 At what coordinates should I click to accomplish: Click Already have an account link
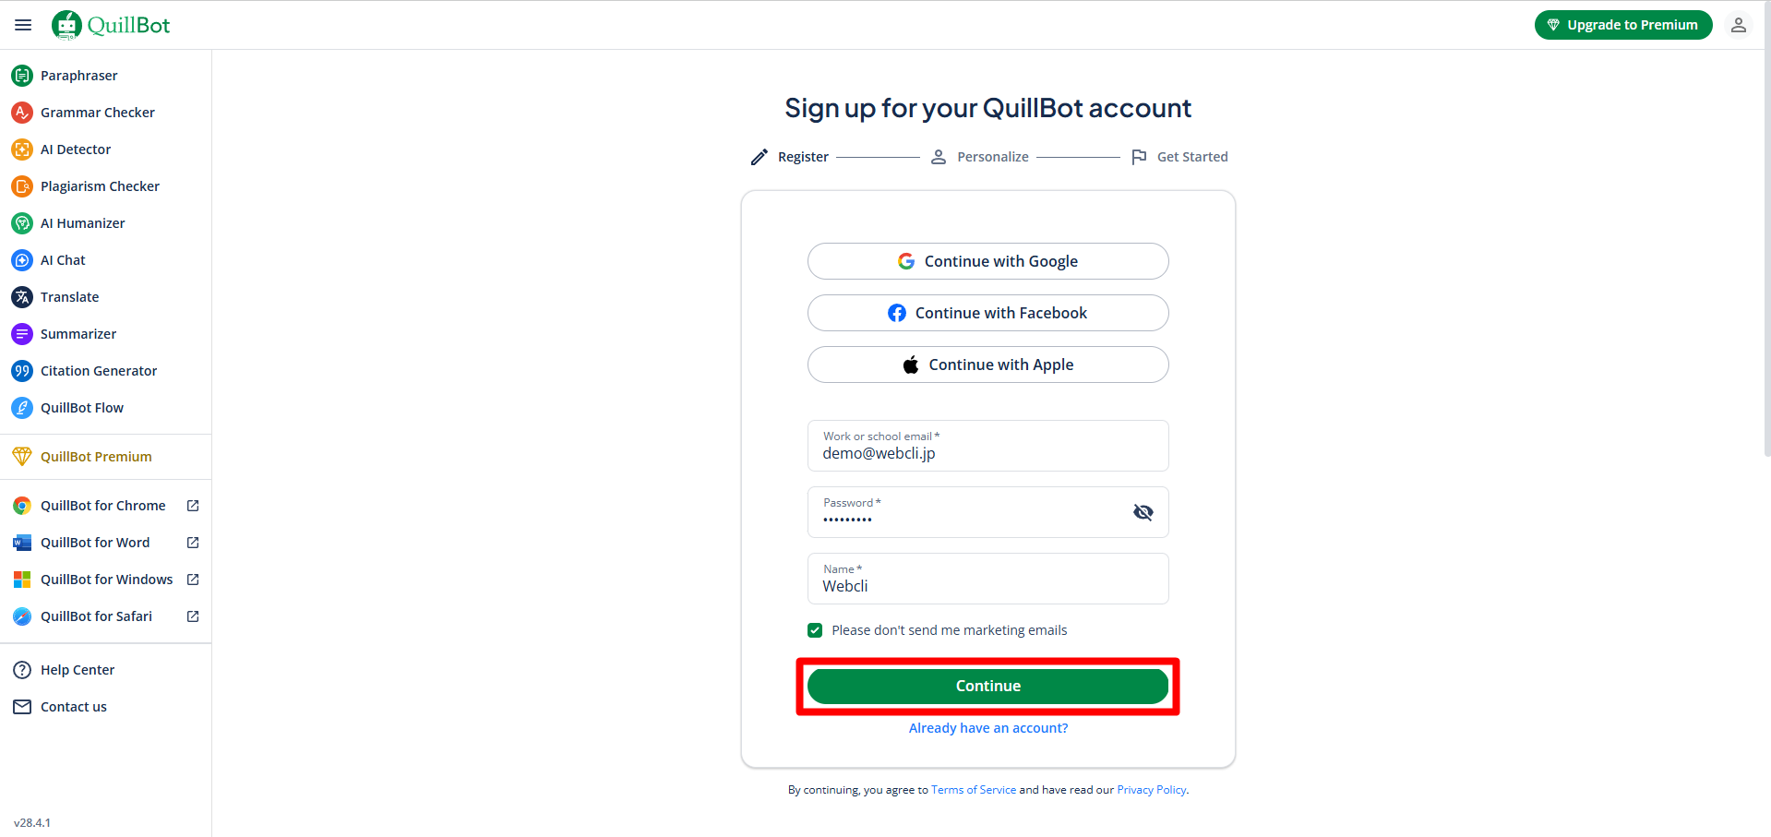tap(987, 728)
